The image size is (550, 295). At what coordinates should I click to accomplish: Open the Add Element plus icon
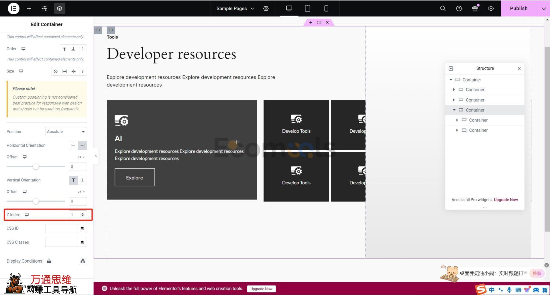click(x=29, y=8)
